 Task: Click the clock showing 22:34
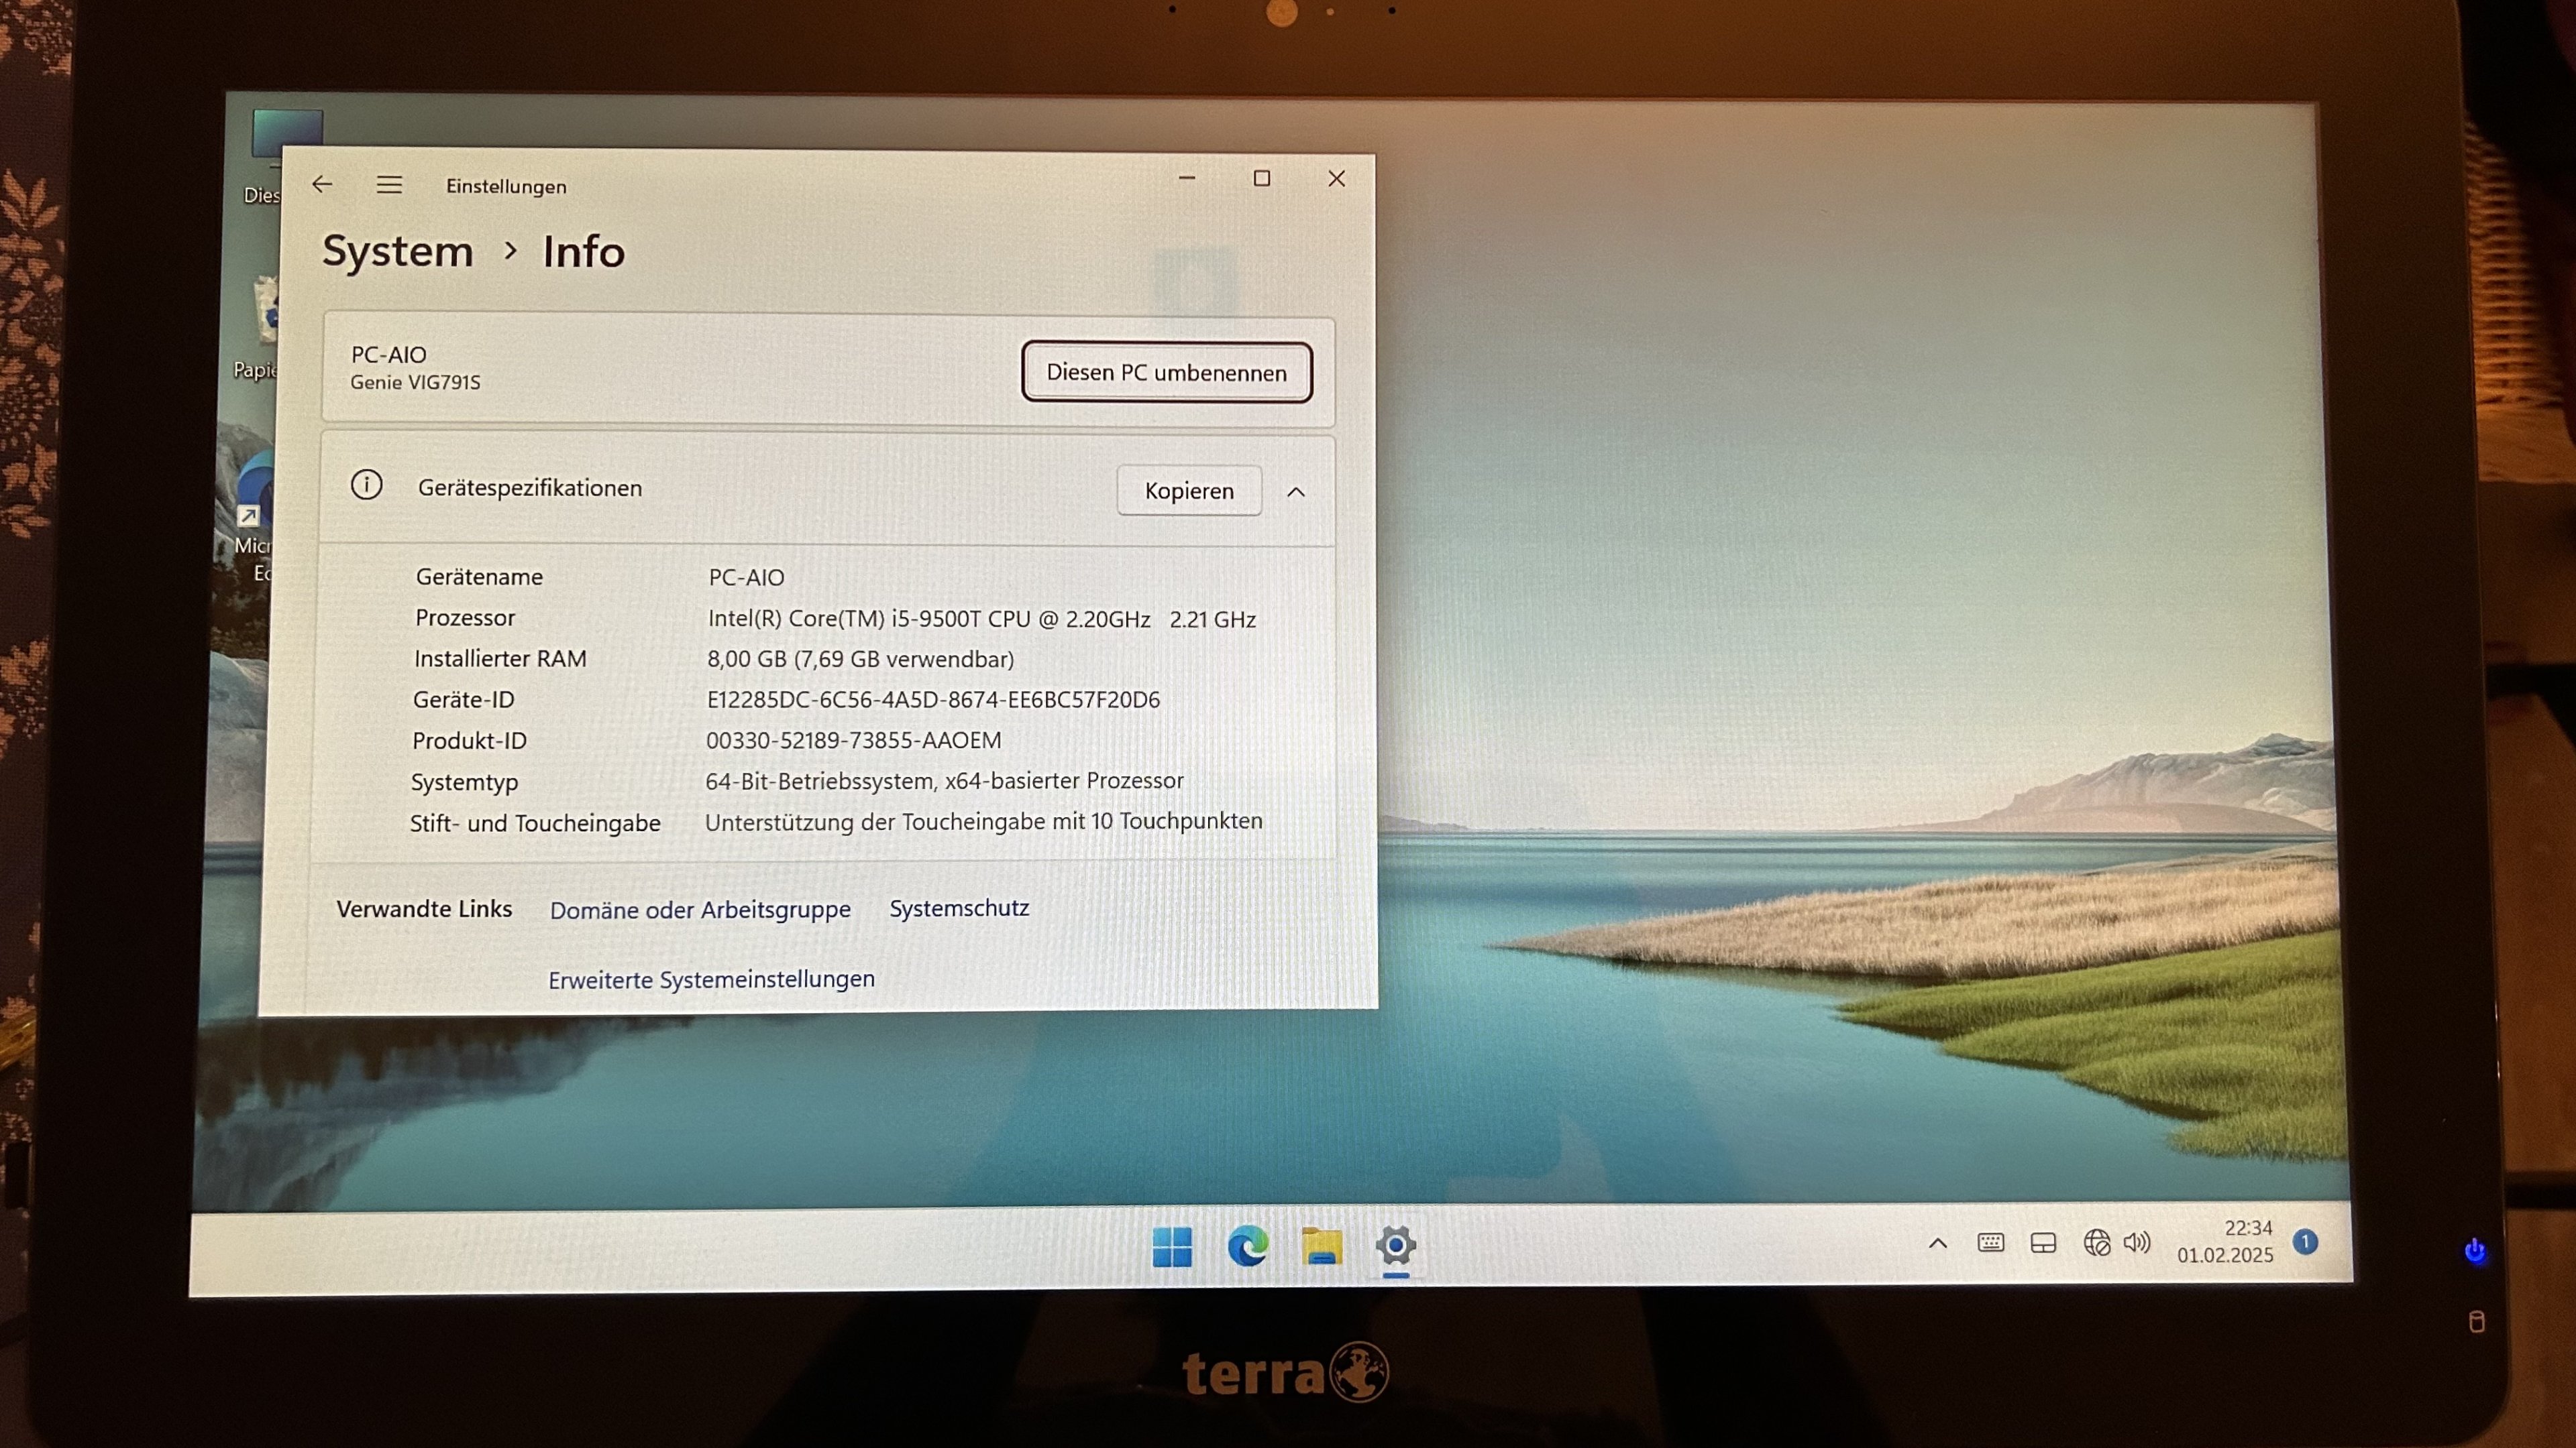pos(2225,1241)
